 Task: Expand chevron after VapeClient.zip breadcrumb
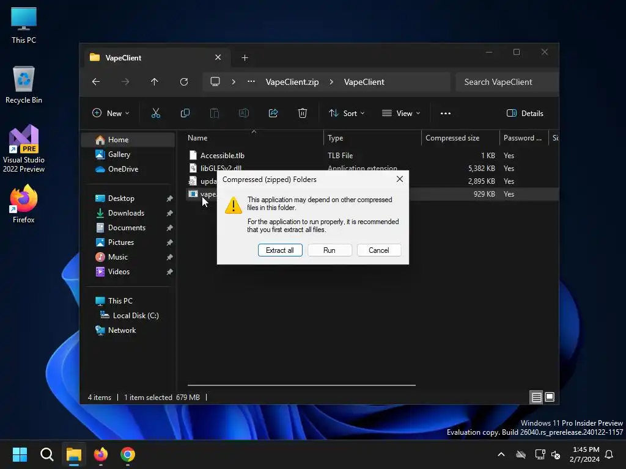331,82
